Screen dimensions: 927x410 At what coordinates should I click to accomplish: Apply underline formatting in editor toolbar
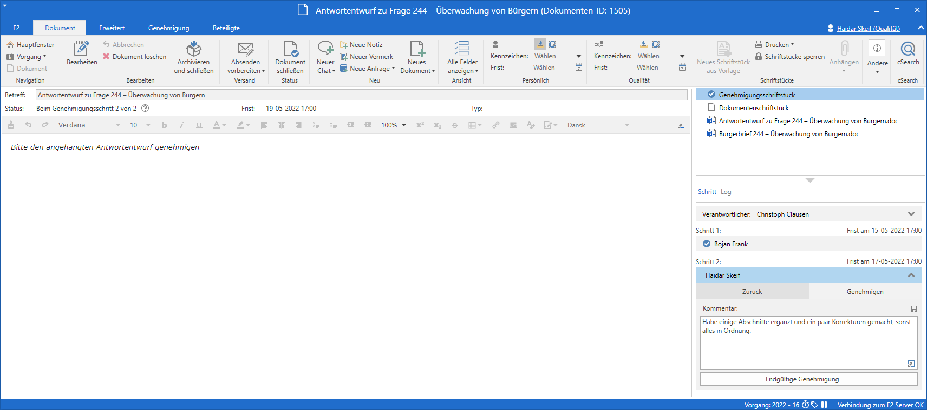tap(199, 125)
